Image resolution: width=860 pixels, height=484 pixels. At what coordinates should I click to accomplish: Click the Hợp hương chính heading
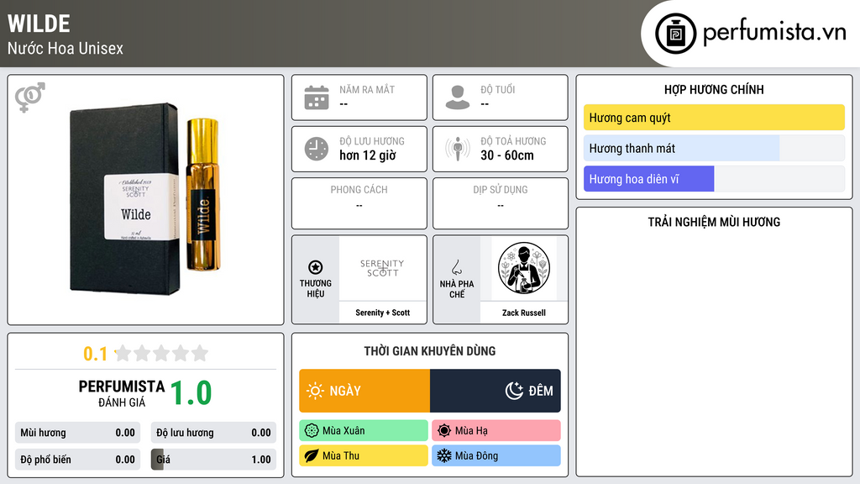pos(714,89)
